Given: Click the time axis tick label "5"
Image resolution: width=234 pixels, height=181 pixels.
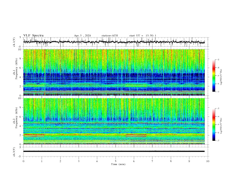Looking at the screenshot, I should tap(116, 161).
